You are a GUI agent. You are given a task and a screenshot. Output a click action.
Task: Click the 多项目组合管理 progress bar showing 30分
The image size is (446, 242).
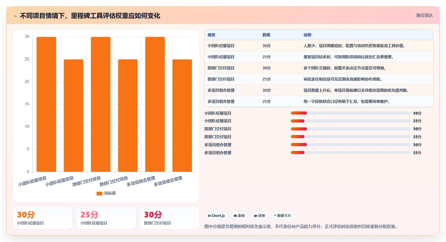coord(351,145)
